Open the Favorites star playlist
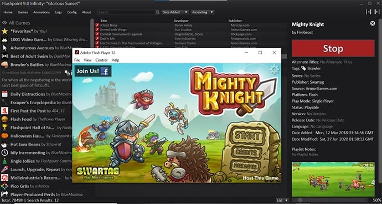The width and height of the screenshot is (382, 204). [x=4, y=31]
